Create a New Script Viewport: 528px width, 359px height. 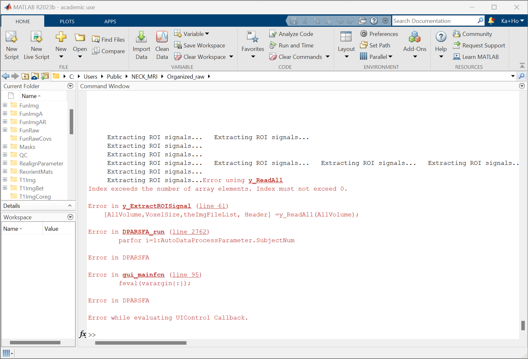11,45
